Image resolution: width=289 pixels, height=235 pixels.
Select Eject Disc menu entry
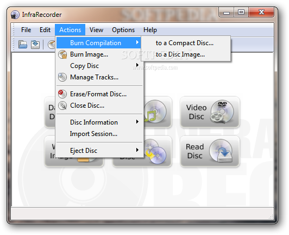click(99, 151)
